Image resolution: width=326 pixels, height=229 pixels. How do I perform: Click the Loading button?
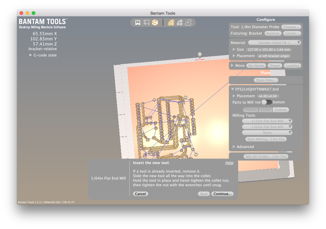[292, 66]
